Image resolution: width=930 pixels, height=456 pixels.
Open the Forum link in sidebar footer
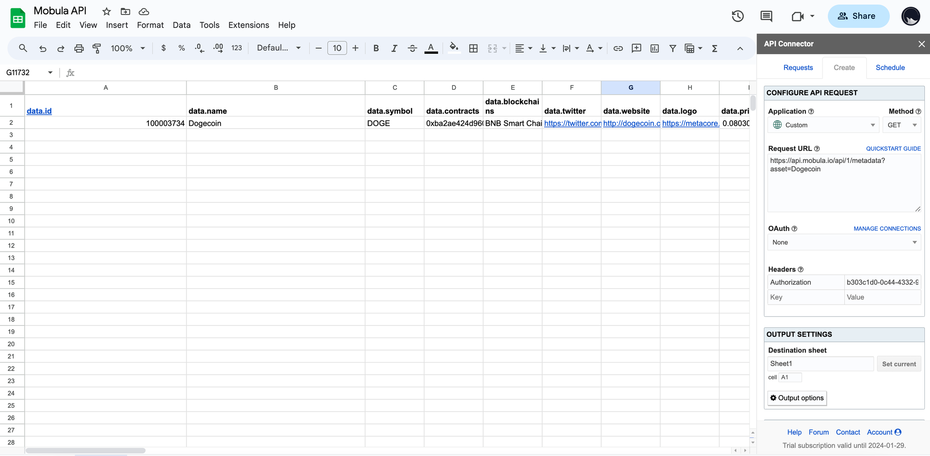[x=818, y=432]
